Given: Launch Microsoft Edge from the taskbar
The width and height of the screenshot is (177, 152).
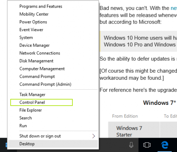Looking at the screenshot, I should tap(165, 145).
